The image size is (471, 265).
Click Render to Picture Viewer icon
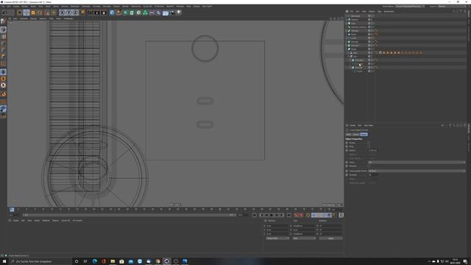tap(96, 13)
